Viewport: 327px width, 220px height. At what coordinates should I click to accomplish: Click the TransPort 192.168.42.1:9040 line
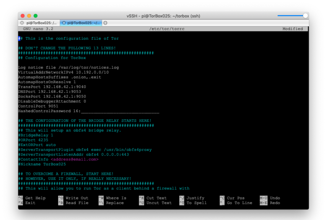[52, 87]
